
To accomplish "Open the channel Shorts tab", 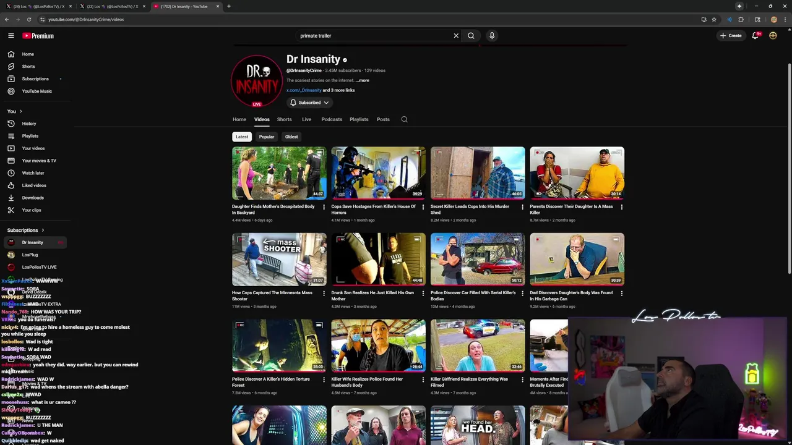I will click(x=285, y=119).
